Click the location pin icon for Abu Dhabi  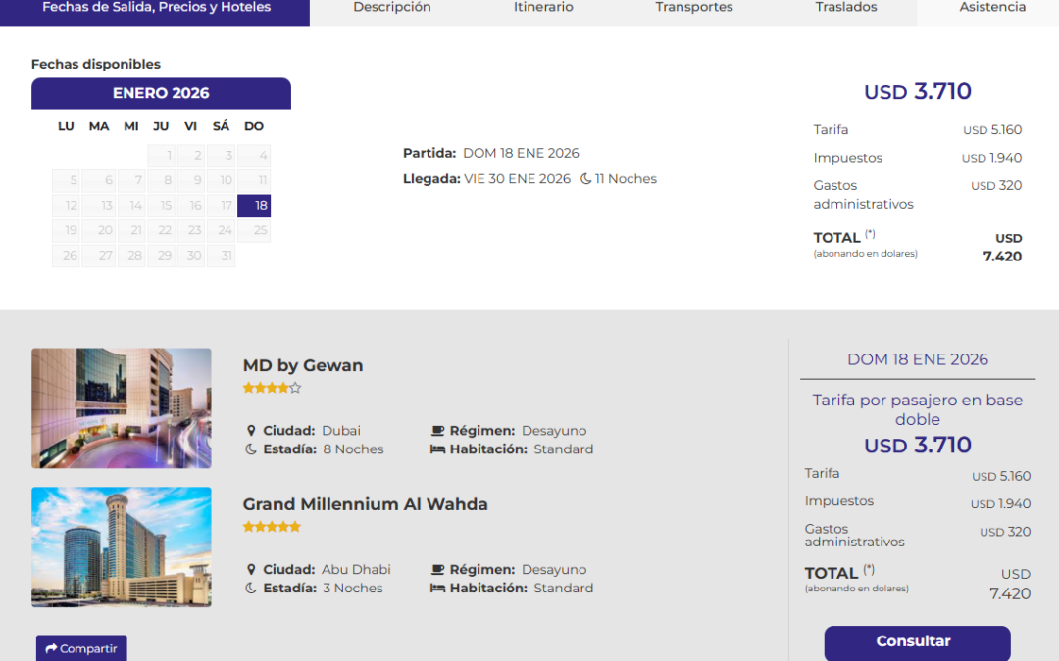[251, 570]
